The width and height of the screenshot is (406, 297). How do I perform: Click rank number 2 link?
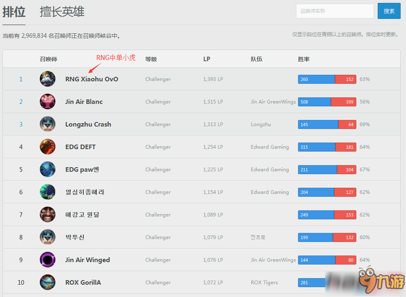21,101
